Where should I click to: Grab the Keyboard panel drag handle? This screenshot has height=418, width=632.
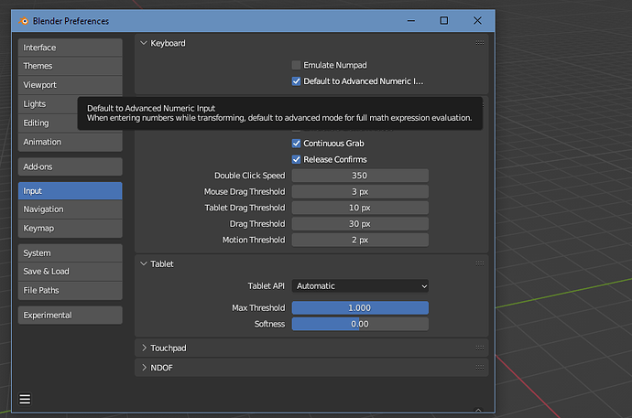pos(480,43)
